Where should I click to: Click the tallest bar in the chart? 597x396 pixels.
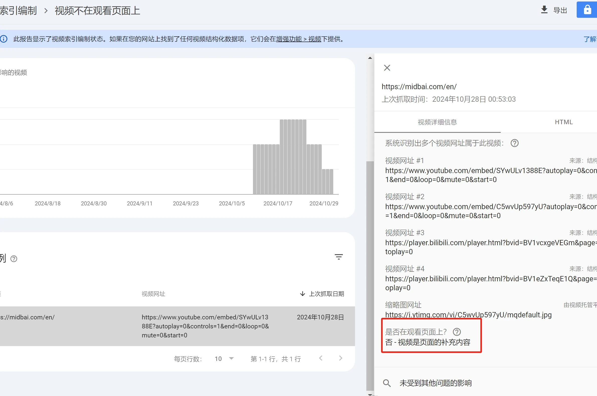[293, 157]
